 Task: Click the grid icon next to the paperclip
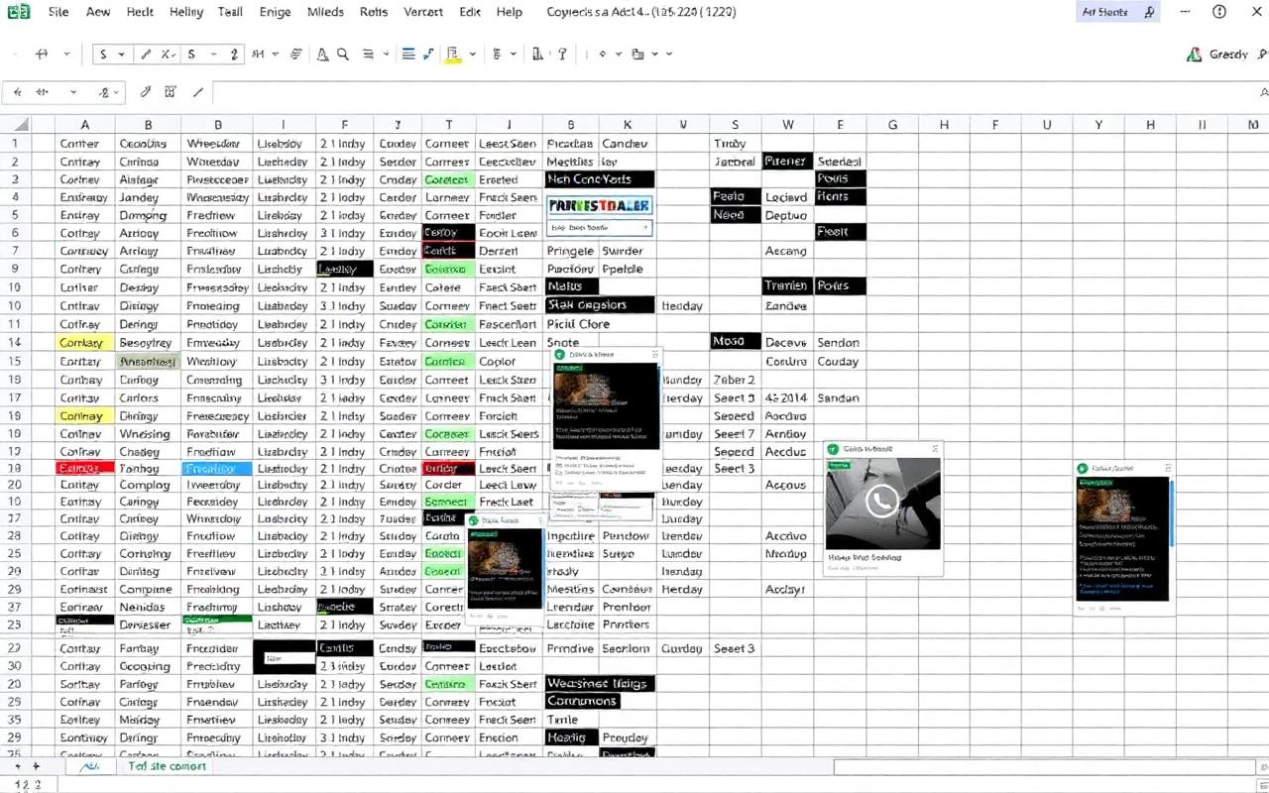[x=171, y=92]
